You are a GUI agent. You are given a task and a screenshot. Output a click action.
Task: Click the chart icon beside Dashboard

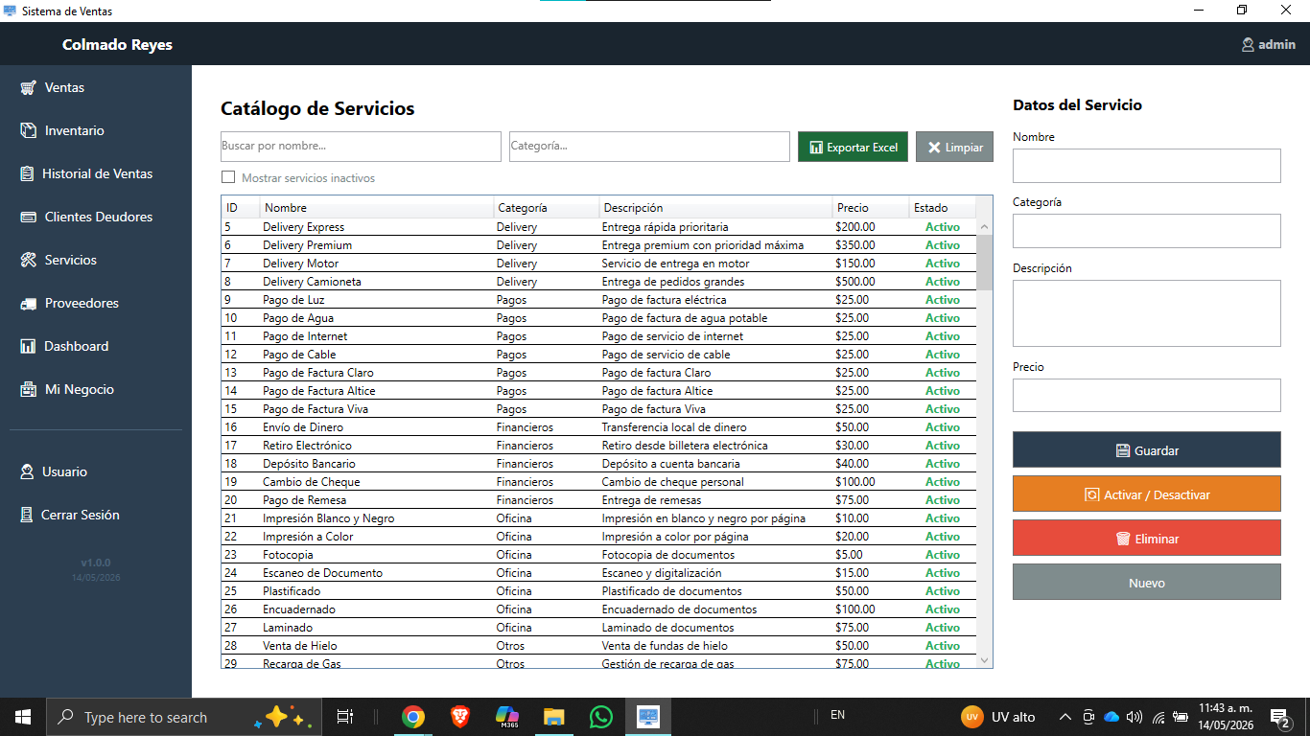point(28,346)
